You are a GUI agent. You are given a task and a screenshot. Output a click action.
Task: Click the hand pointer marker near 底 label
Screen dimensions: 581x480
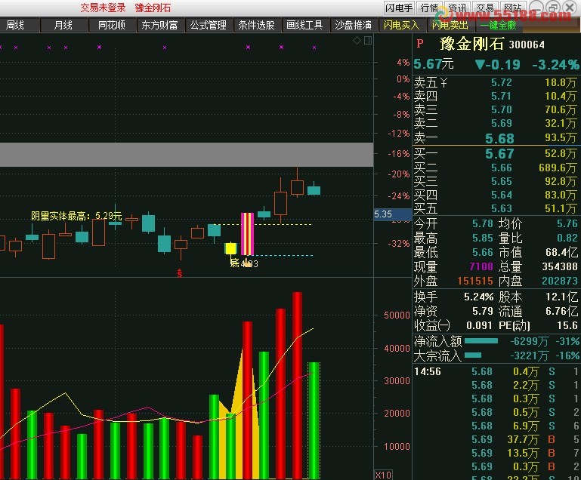pyautogui.click(x=247, y=263)
